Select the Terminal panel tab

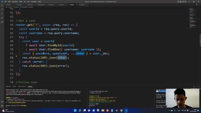30,87
